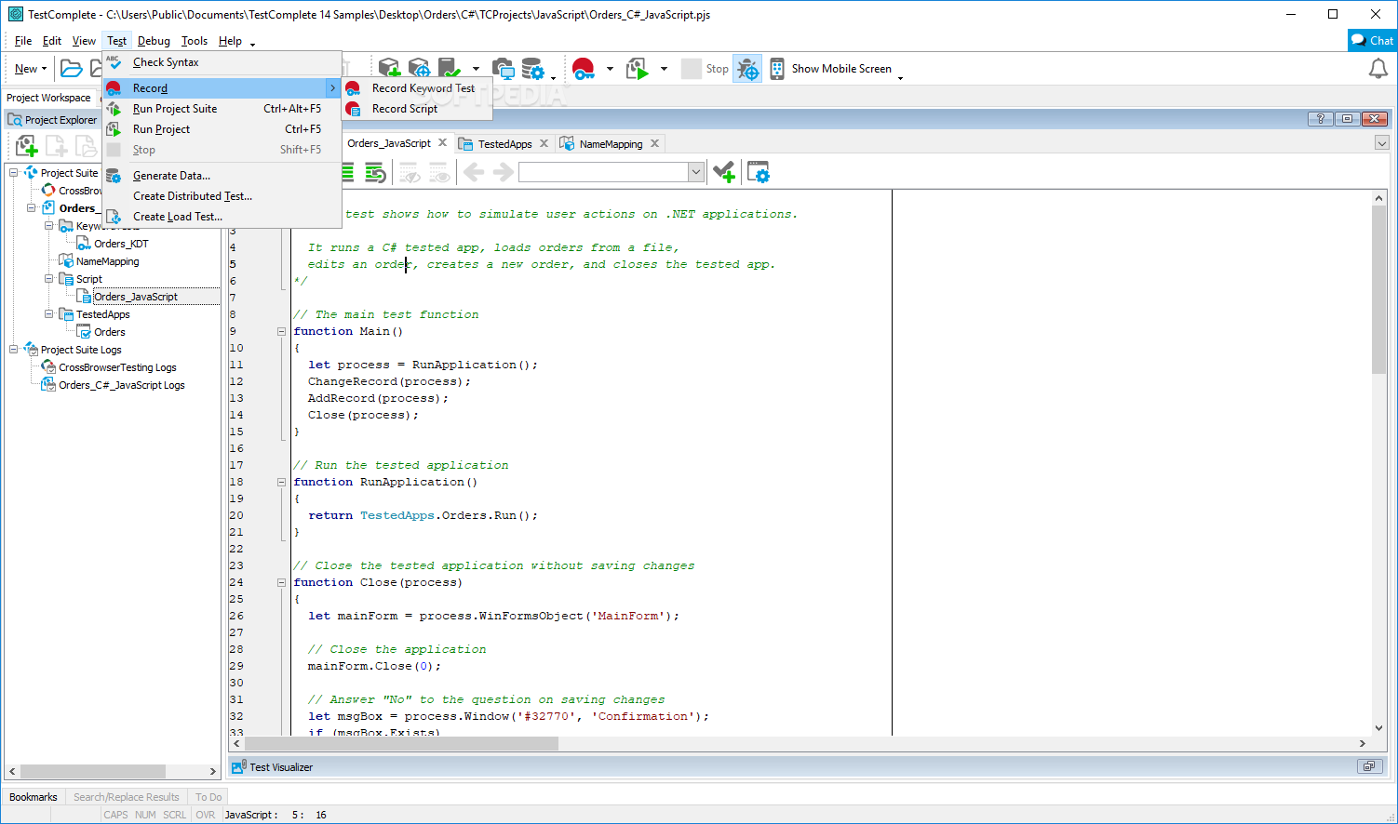Viewport: 1398px width, 824px height.
Task: Collapse the Project Suite Logs node
Action: tap(14, 350)
